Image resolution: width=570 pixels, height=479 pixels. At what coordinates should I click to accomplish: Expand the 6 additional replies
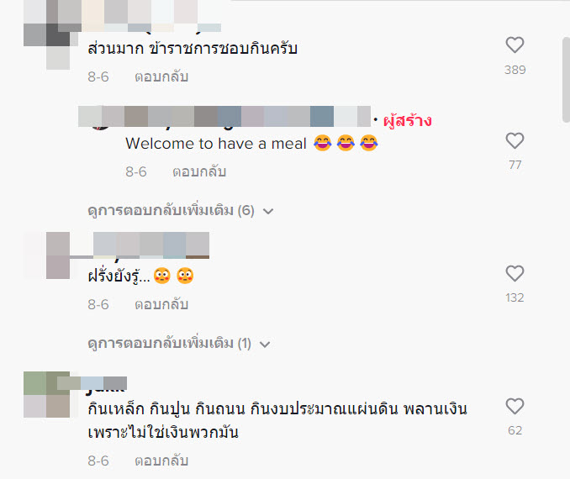(x=180, y=211)
